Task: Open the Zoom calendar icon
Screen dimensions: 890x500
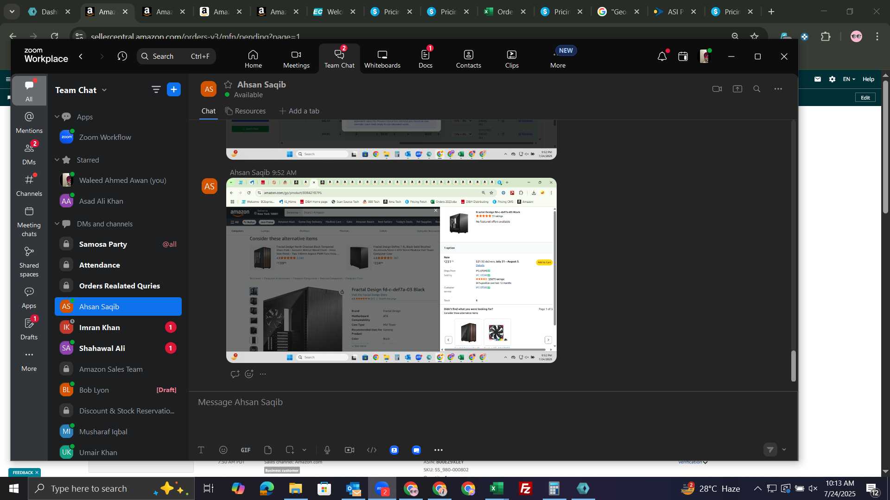Action: [x=683, y=56]
